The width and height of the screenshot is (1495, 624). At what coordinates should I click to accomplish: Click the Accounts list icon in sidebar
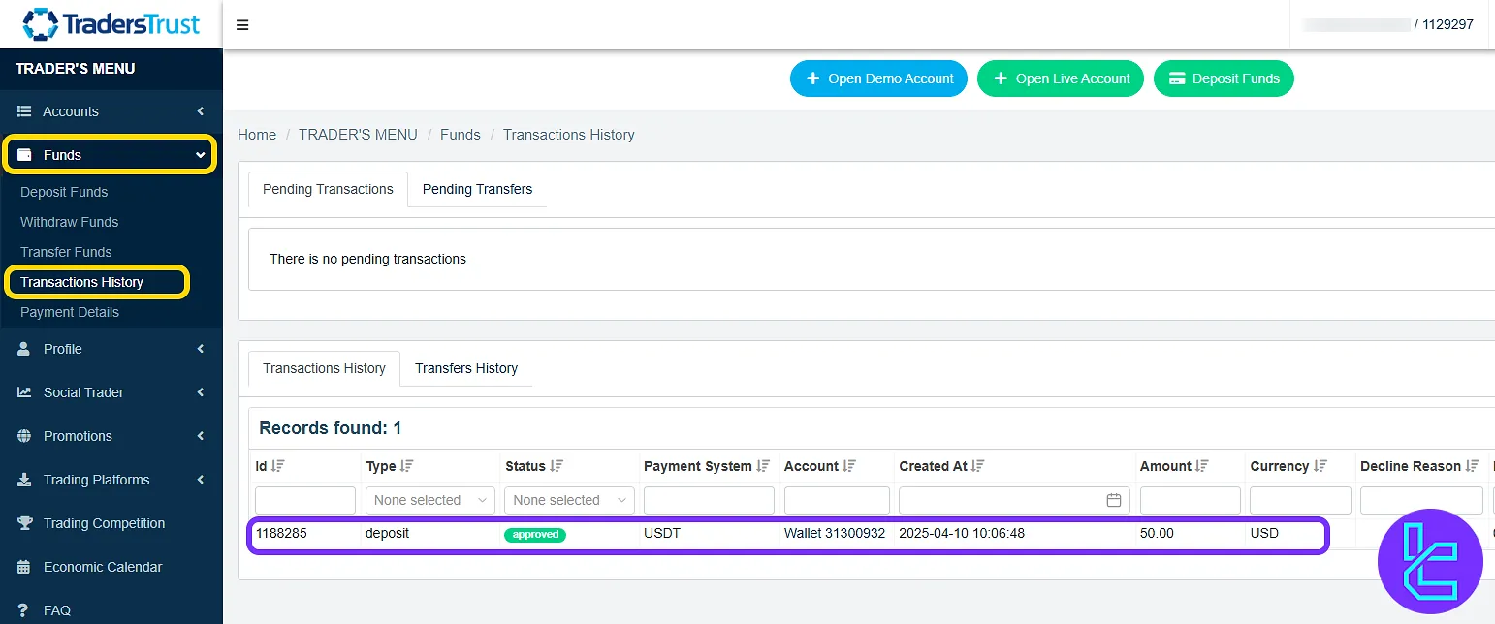[x=24, y=111]
